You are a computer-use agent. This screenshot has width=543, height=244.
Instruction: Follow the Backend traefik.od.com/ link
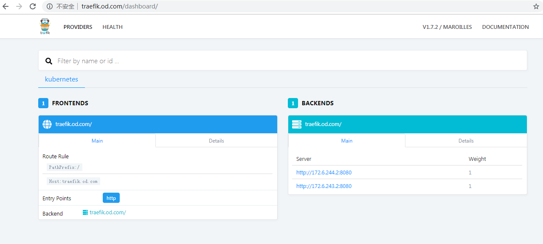pyautogui.click(x=107, y=213)
